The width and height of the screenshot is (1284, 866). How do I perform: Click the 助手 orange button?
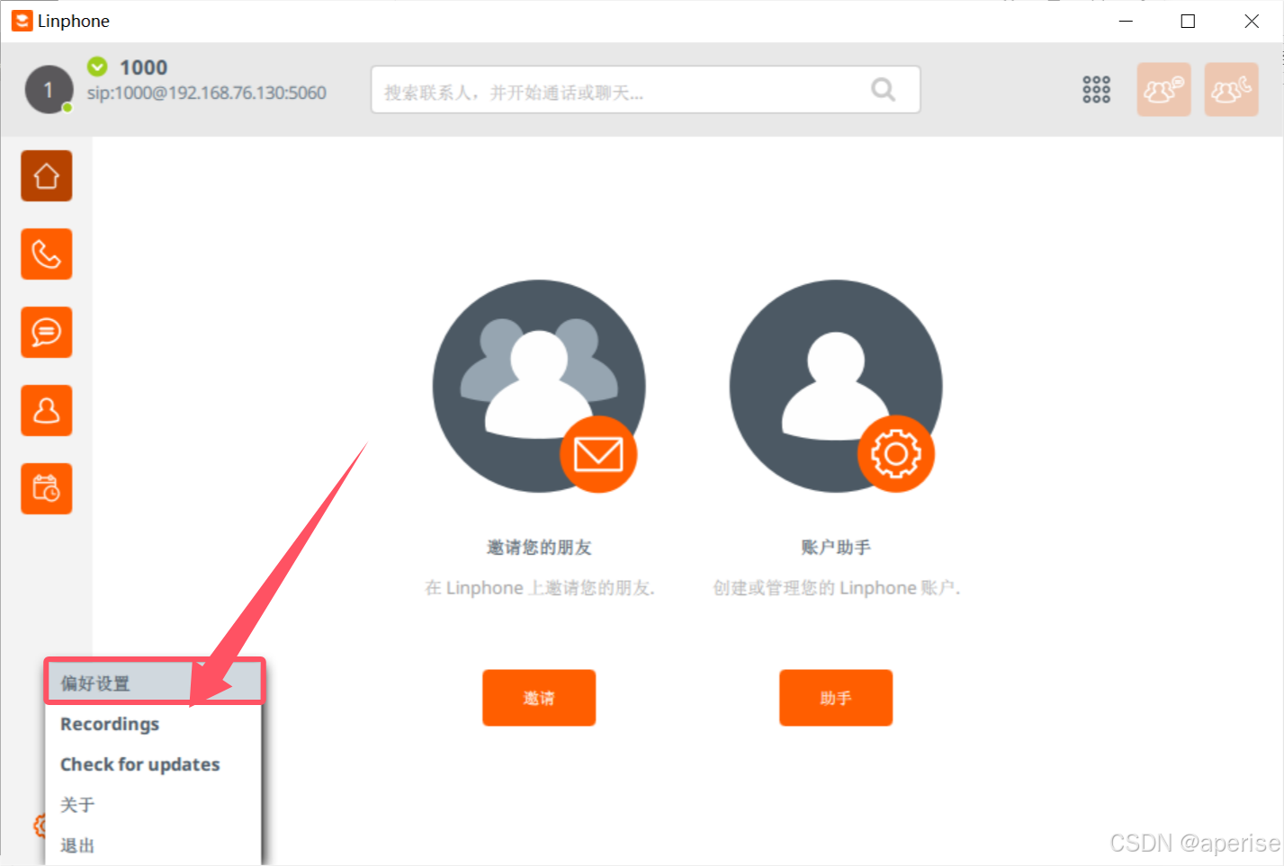pyautogui.click(x=836, y=698)
